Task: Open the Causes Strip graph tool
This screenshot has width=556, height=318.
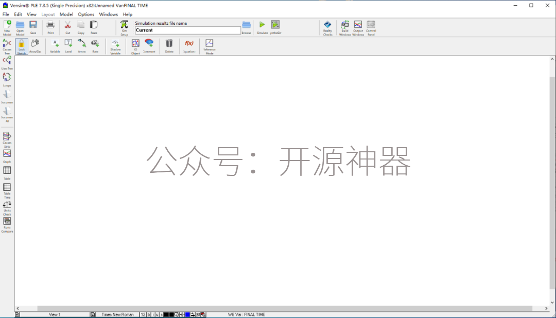Action: click(x=7, y=139)
